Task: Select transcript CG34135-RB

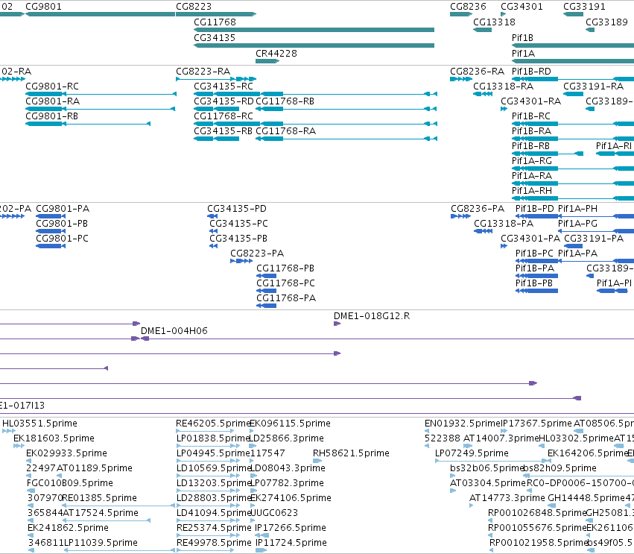Action: 224,131
